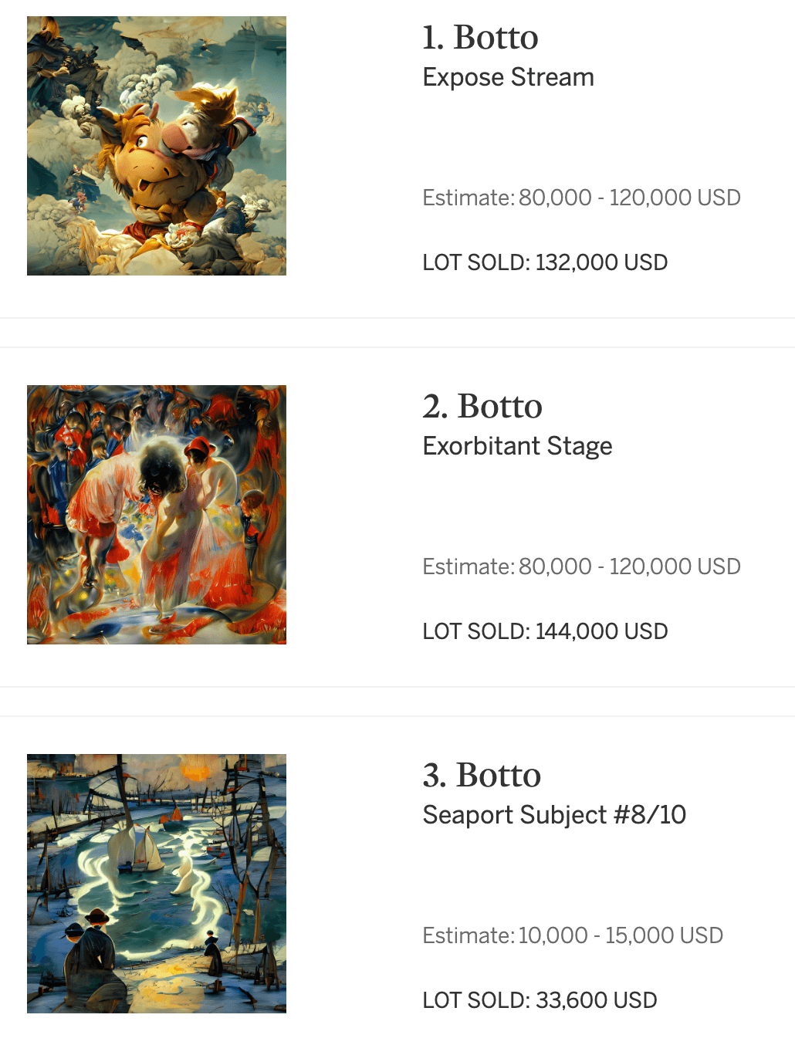
Task: Click the Botto artist name in lot 2
Action: point(499,406)
